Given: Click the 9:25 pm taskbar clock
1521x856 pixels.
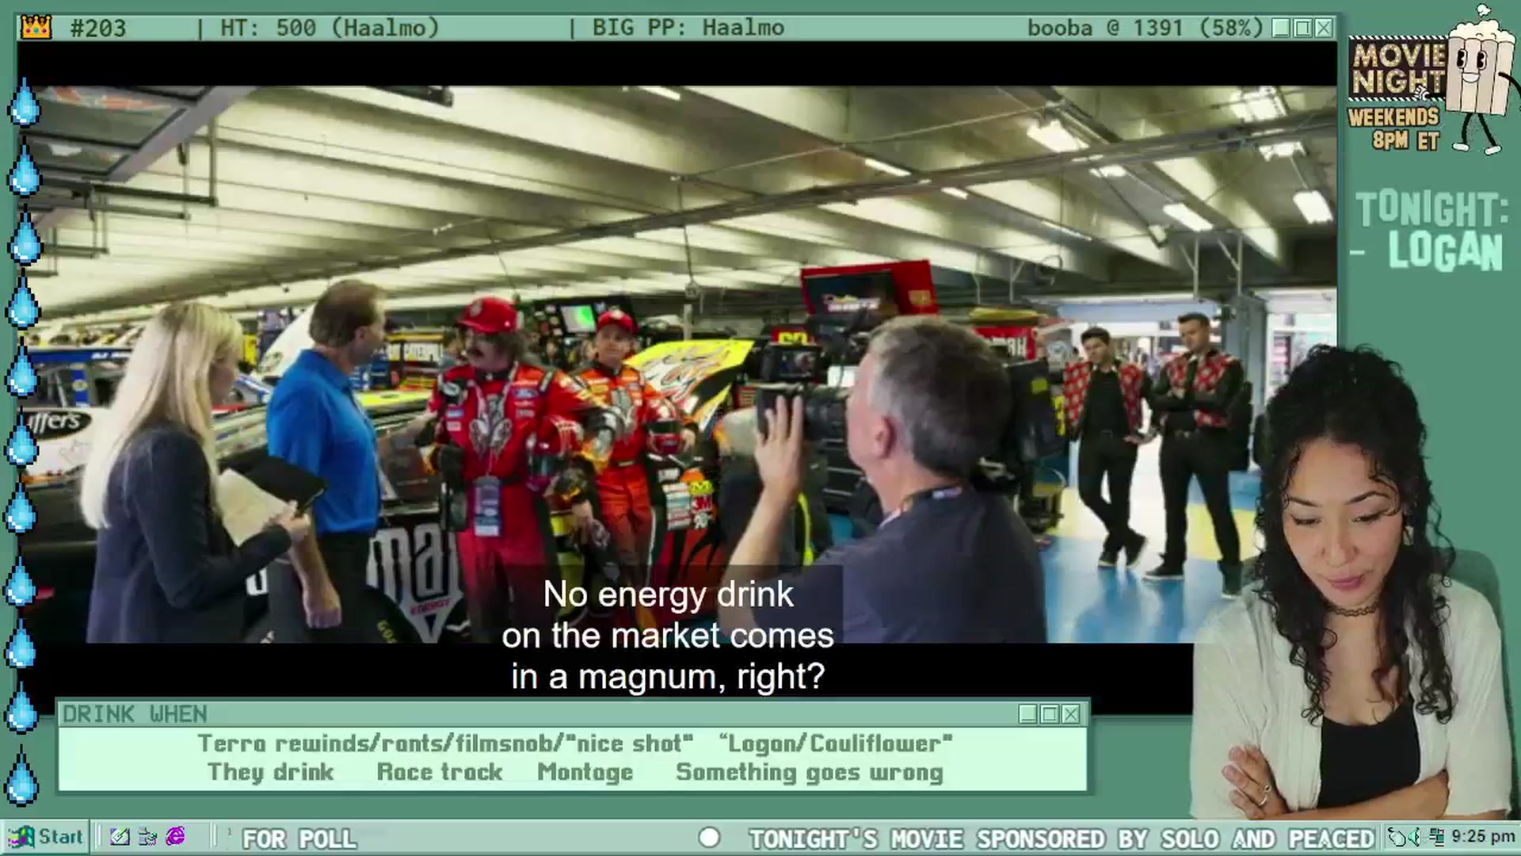Looking at the screenshot, I should [1483, 836].
